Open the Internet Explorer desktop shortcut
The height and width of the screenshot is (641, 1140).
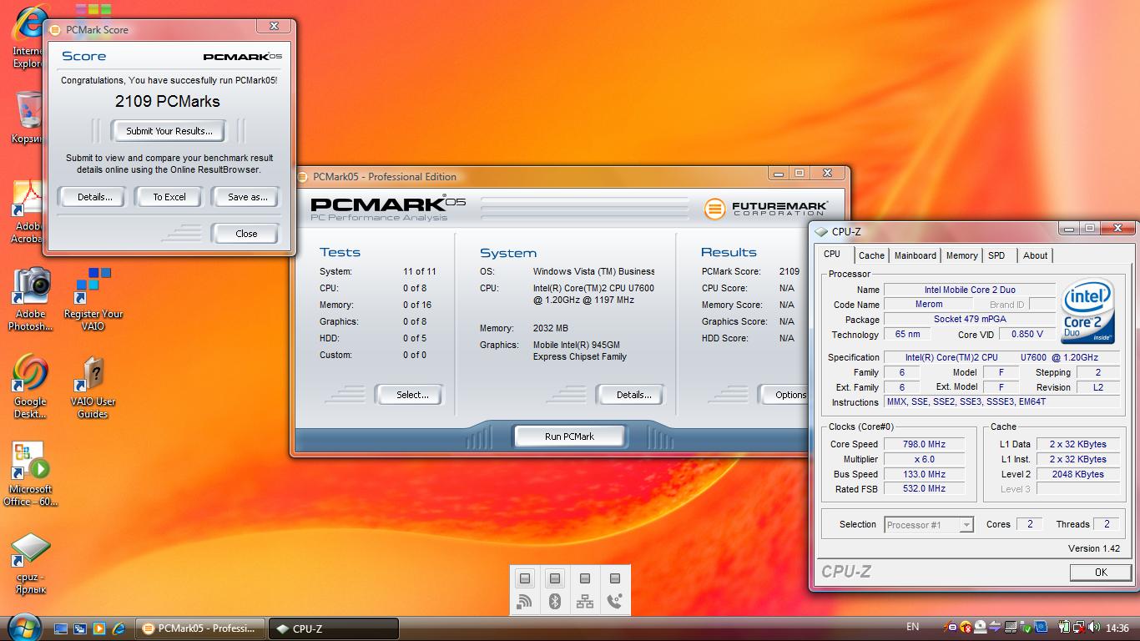[28, 38]
